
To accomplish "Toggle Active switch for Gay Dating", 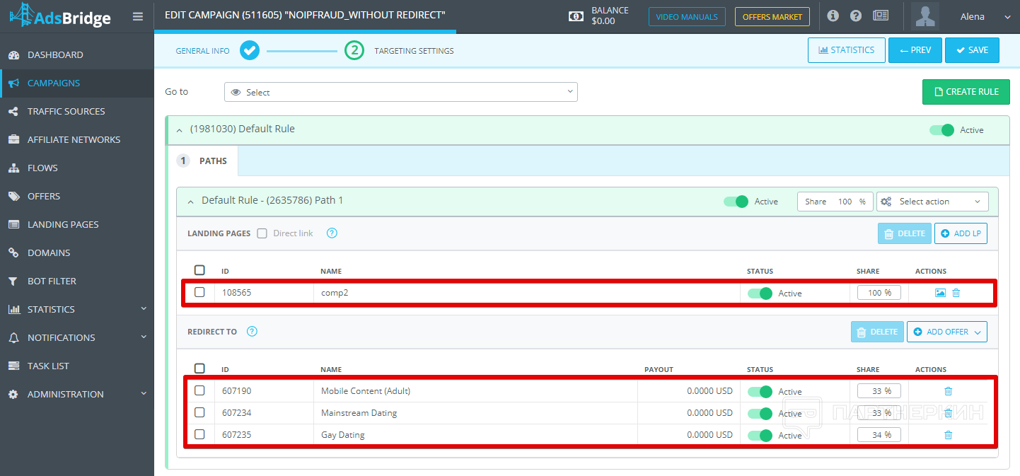I will pyautogui.click(x=760, y=436).
